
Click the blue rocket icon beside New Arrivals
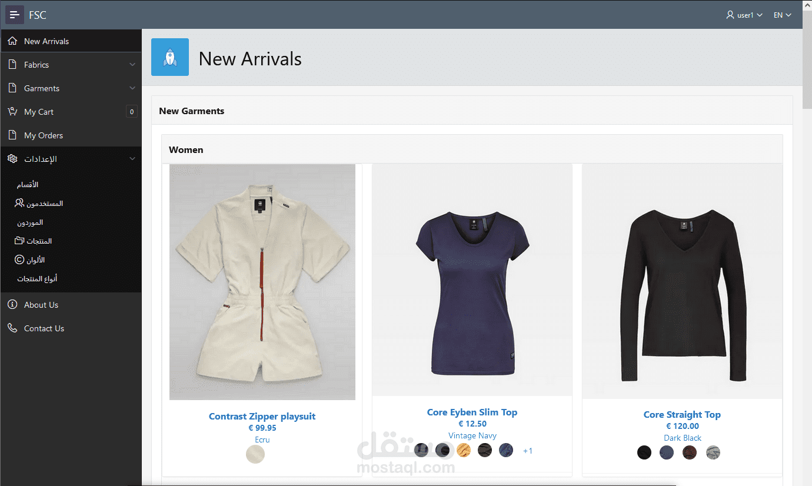click(170, 57)
